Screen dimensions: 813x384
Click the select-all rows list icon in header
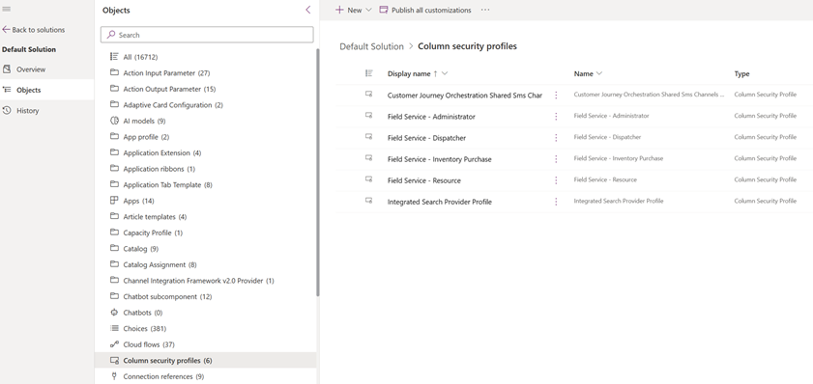pos(369,73)
